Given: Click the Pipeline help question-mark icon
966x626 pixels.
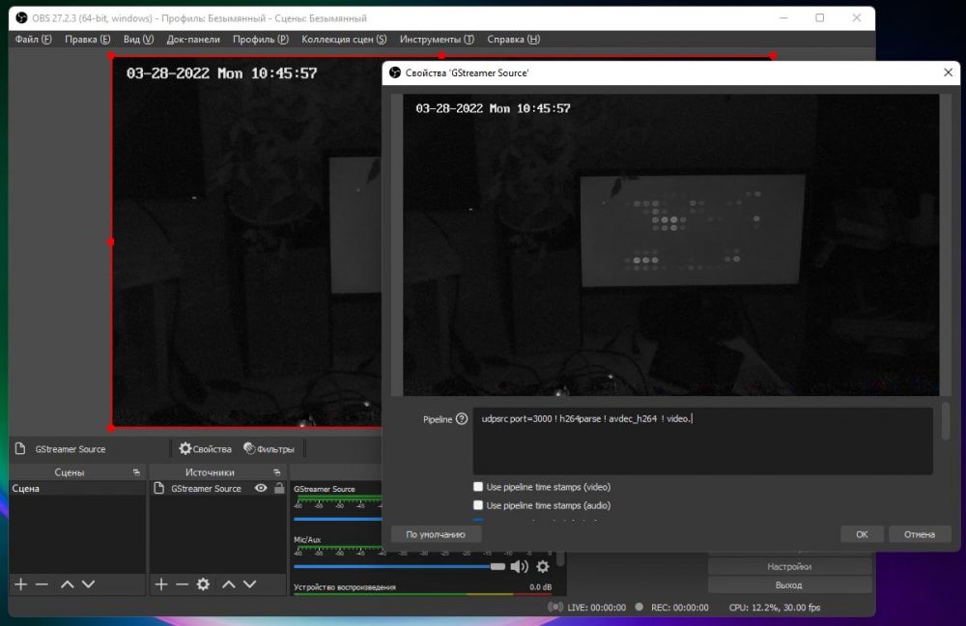Looking at the screenshot, I should click(465, 418).
